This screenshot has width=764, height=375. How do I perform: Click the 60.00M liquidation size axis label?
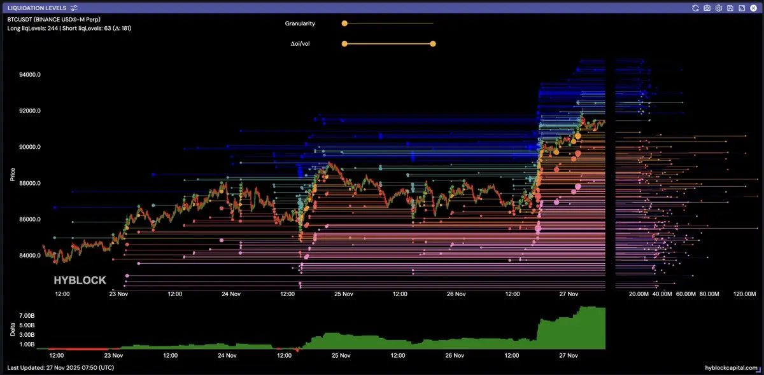685,294
